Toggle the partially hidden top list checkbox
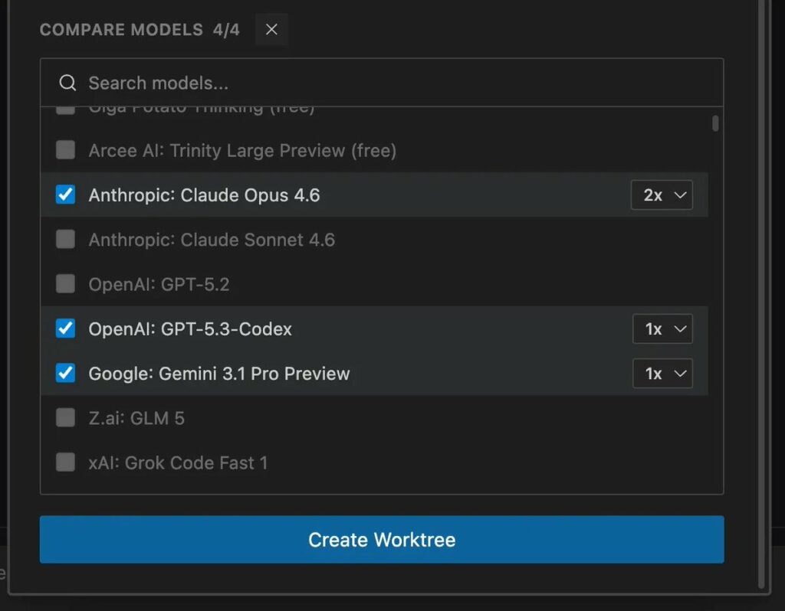Screen dimensions: 785x611 tap(66, 110)
